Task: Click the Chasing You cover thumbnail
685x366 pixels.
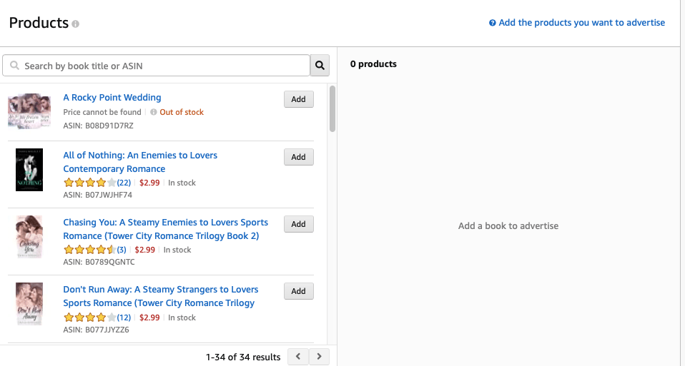Action: coord(29,237)
